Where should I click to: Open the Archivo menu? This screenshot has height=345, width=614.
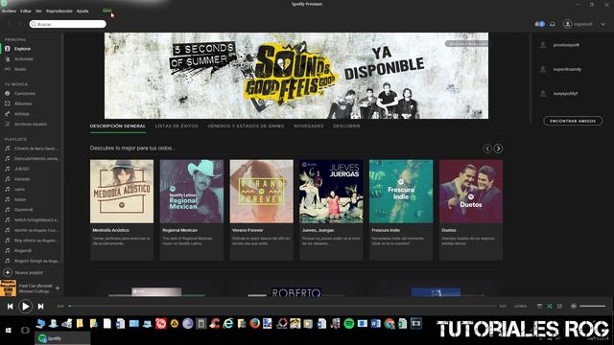click(9, 11)
